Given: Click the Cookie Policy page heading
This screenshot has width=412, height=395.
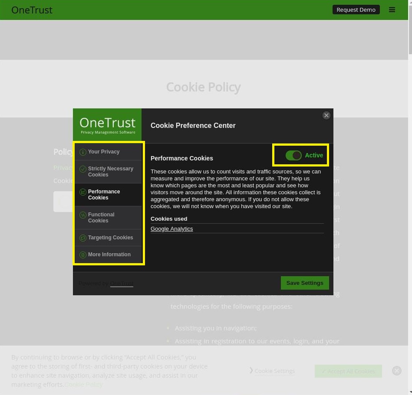Looking at the screenshot, I should click(203, 87).
